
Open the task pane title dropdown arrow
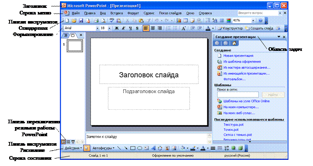[279, 37]
